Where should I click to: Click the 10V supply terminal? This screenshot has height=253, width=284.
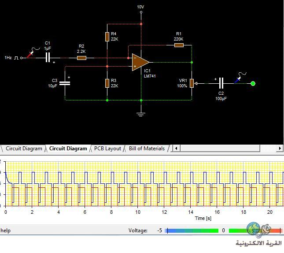click(x=141, y=12)
